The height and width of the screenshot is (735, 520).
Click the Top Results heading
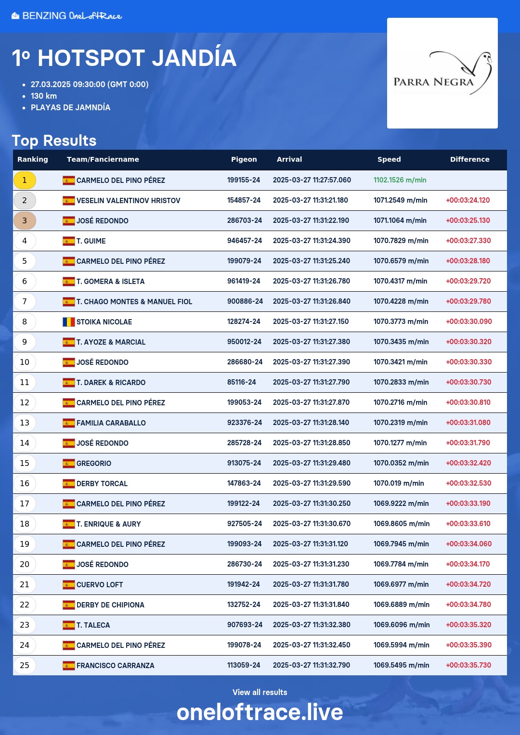pos(54,141)
